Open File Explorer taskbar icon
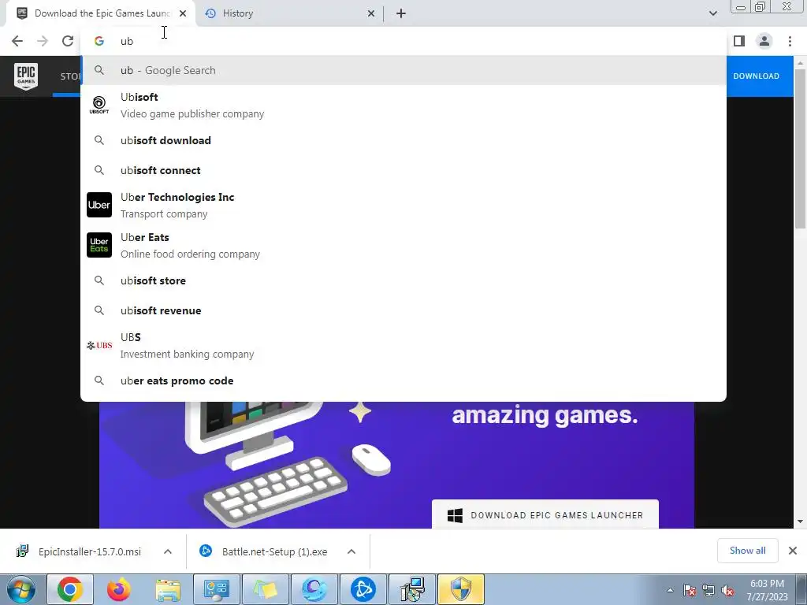Screen dimensions: 807x605 pyautogui.click(x=168, y=589)
